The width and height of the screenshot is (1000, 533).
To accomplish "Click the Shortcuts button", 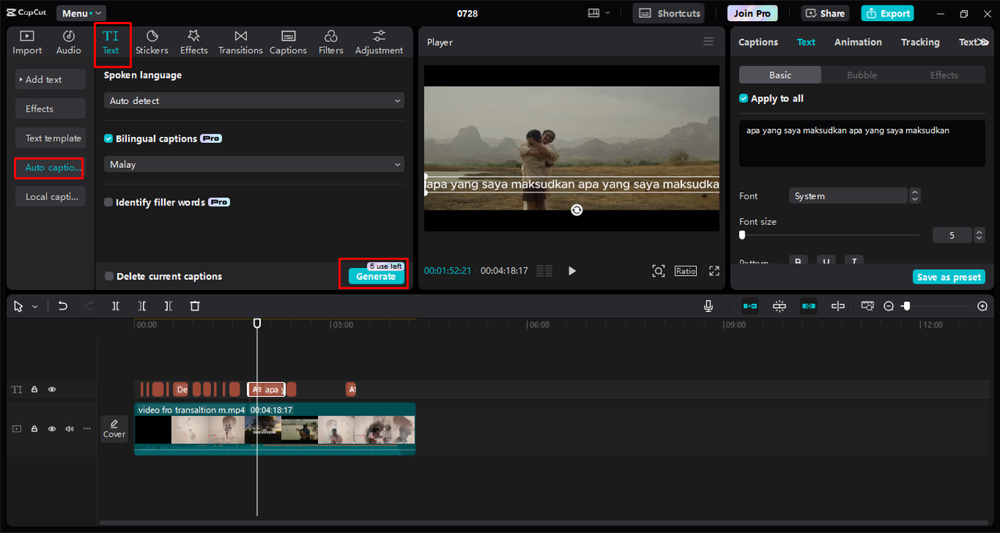I will pyautogui.click(x=668, y=13).
